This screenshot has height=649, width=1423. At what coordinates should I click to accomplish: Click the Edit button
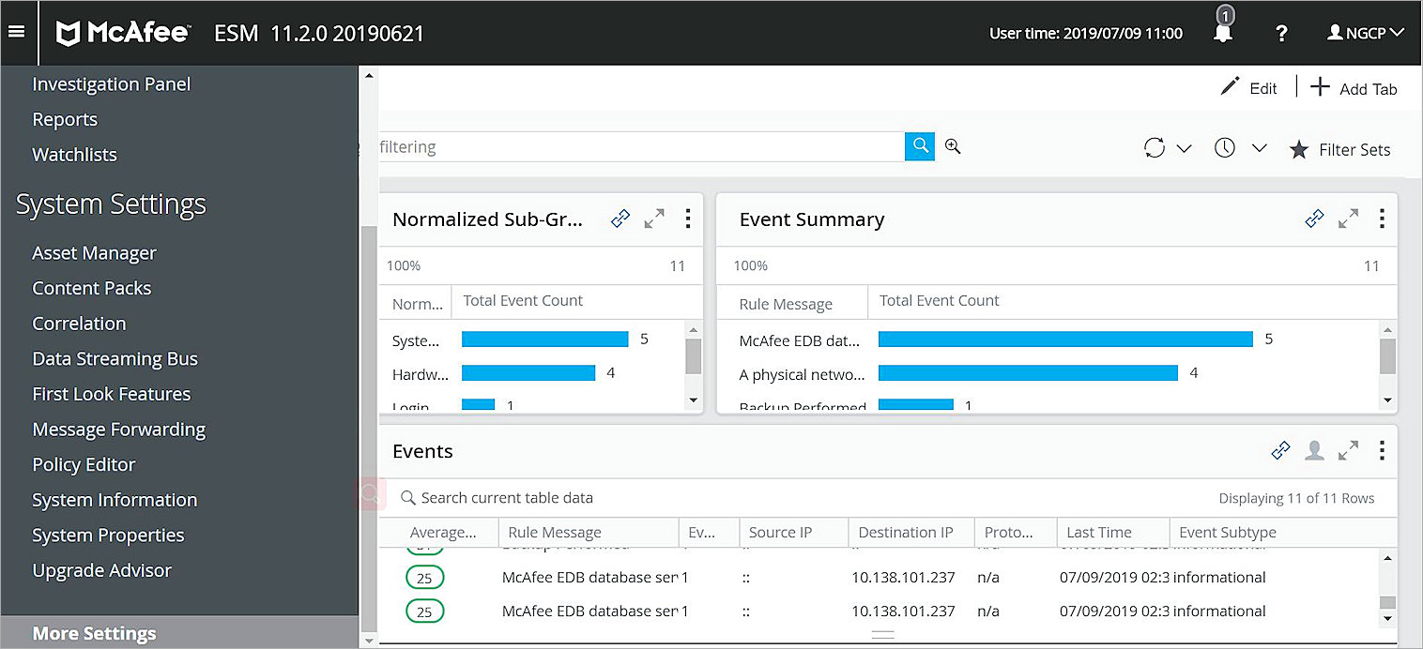coord(1248,87)
